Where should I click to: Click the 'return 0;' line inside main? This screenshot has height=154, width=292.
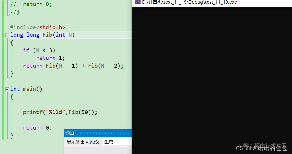[x=37, y=128]
